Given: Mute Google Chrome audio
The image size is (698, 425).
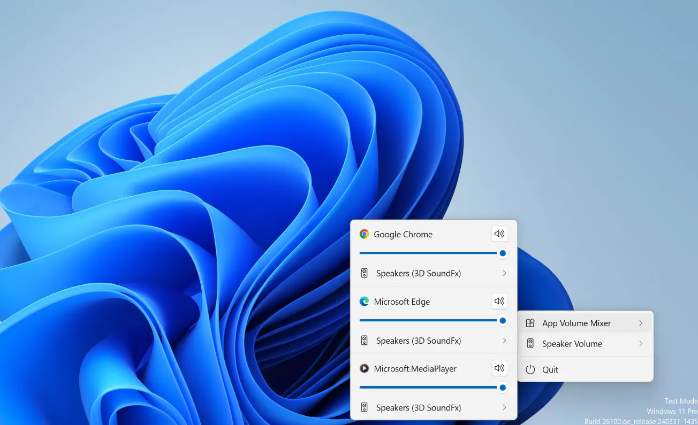Looking at the screenshot, I should [499, 234].
